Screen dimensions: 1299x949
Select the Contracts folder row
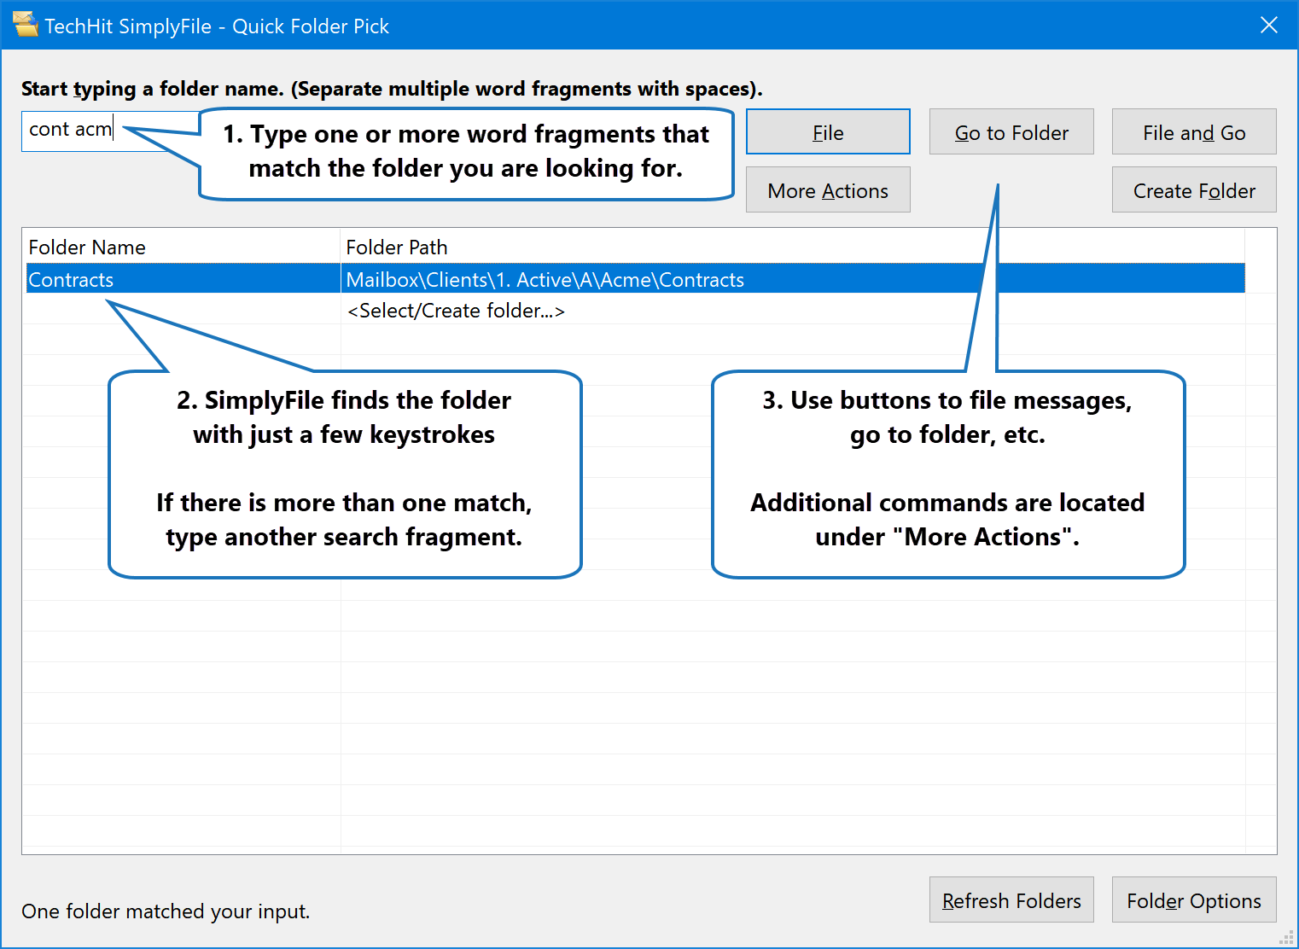635,279
